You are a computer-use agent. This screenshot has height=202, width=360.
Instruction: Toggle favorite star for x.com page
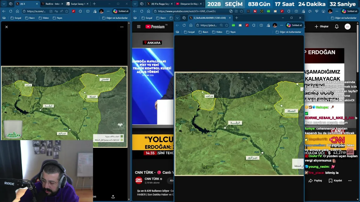pyautogui.click(x=67, y=11)
